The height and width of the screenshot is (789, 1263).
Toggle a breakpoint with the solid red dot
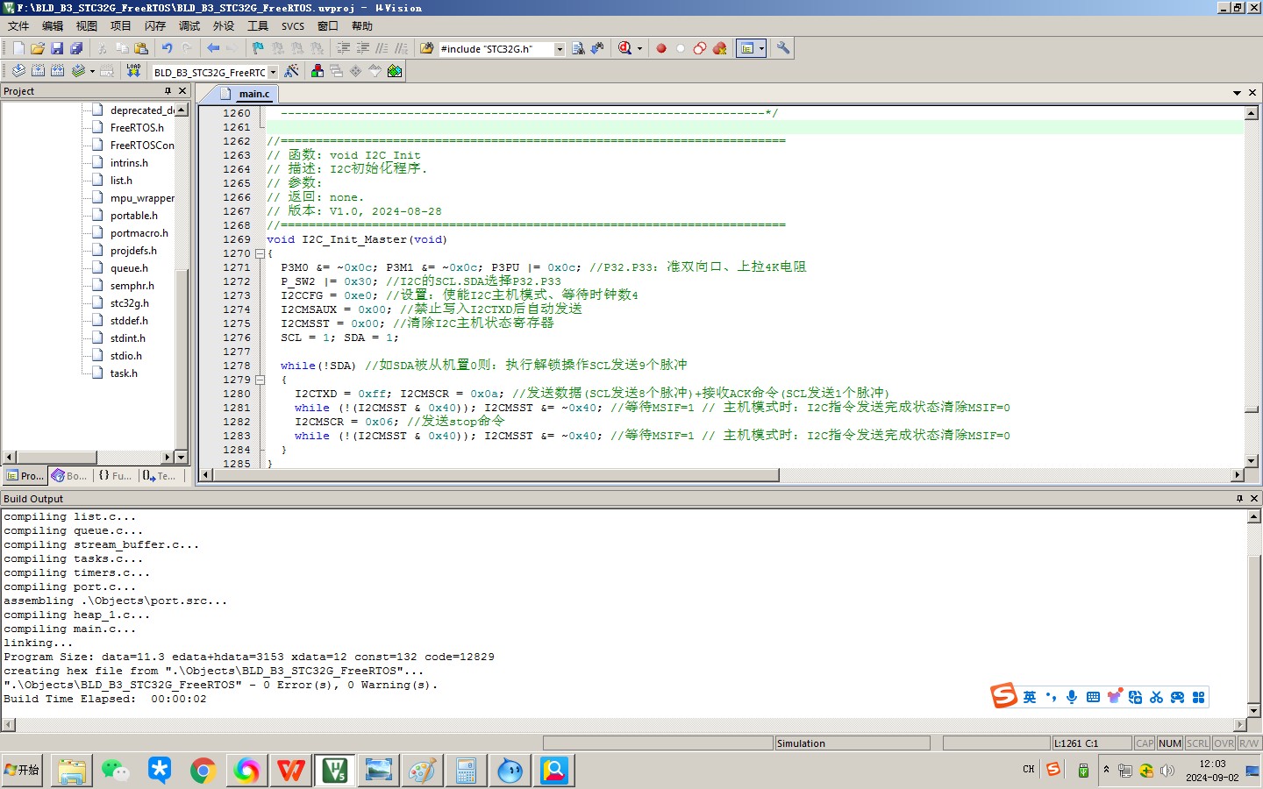[x=661, y=49]
